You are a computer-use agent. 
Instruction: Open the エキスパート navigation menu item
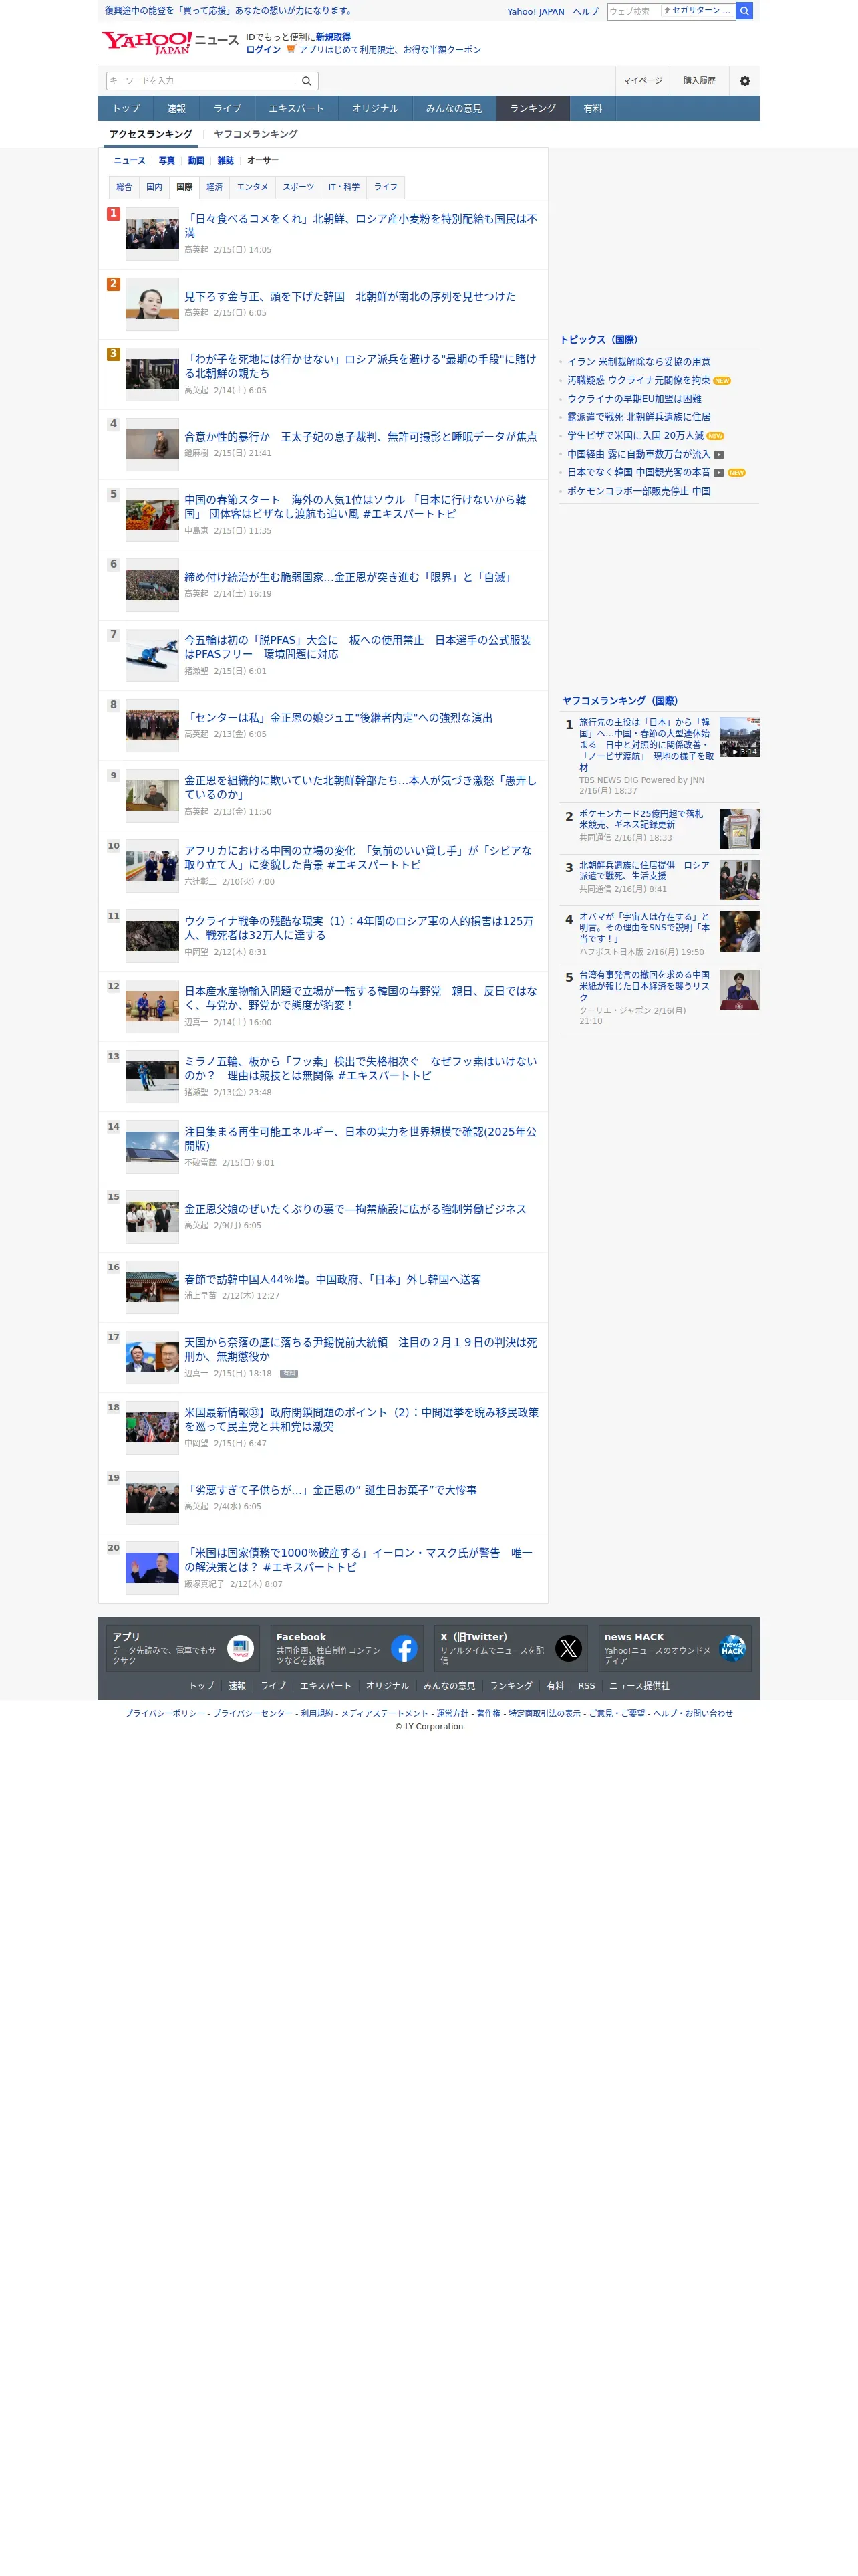[x=295, y=108]
